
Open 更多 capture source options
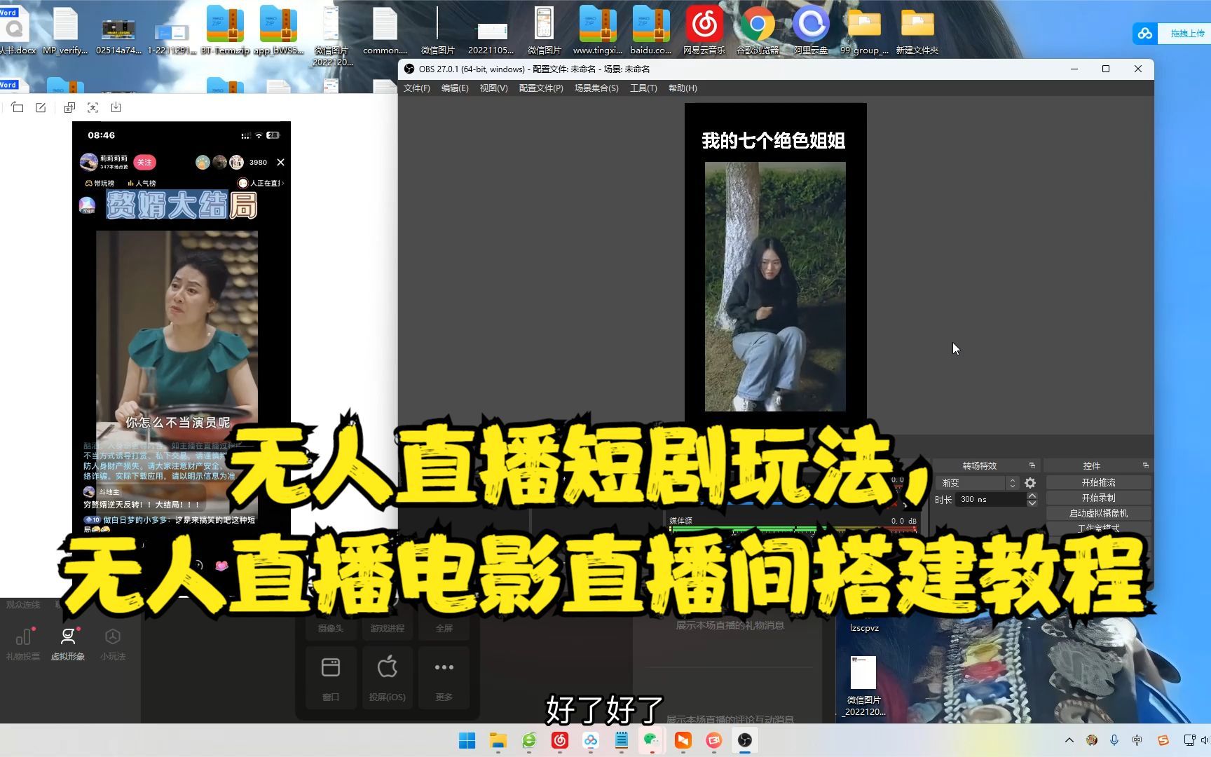point(444,677)
